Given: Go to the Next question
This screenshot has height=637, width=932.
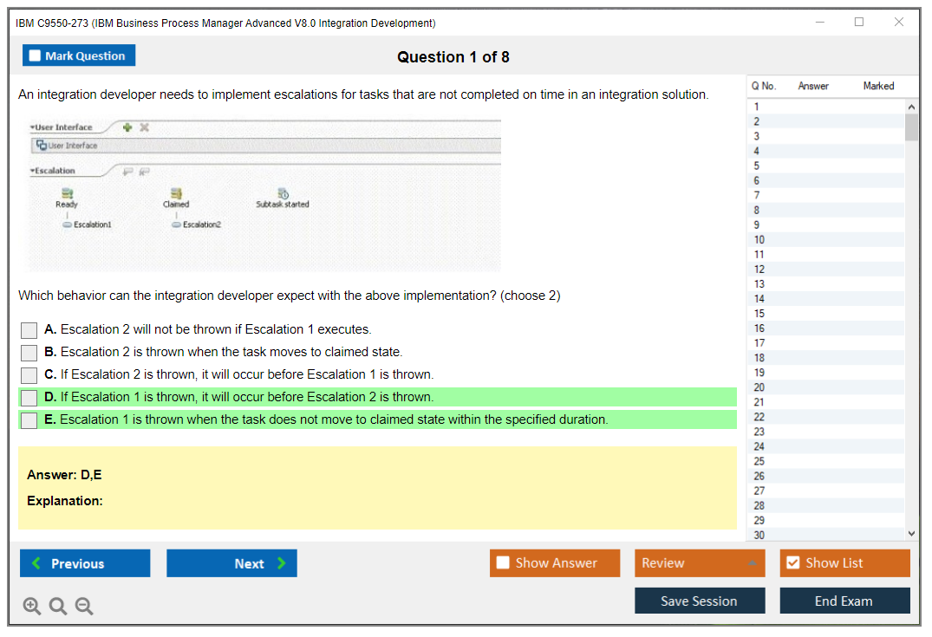Looking at the screenshot, I should [x=231, y=563].
